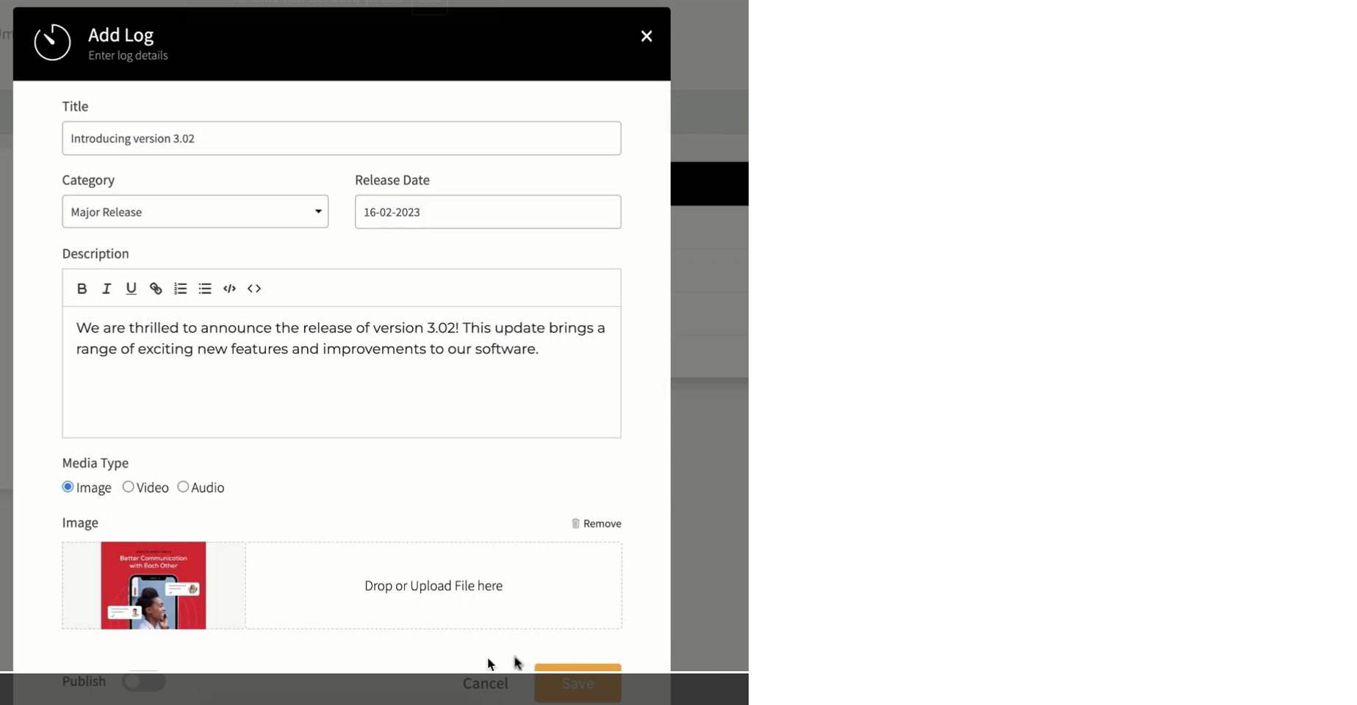The image size is (1357, 705).
Task: Start a bulleted list in the description
Action: 205,289
